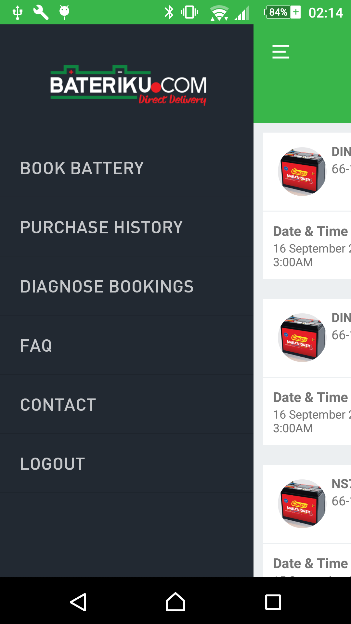Tap the hamburger menu icon
351x624 pixels.
click(280, 52)
